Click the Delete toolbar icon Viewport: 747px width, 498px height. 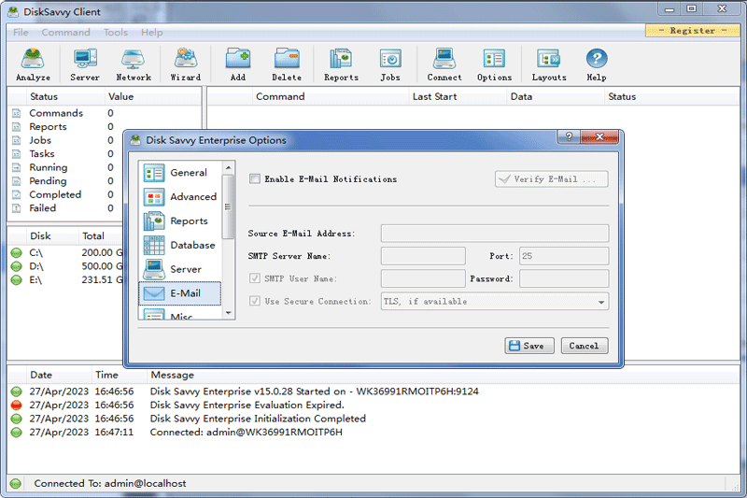287,64
